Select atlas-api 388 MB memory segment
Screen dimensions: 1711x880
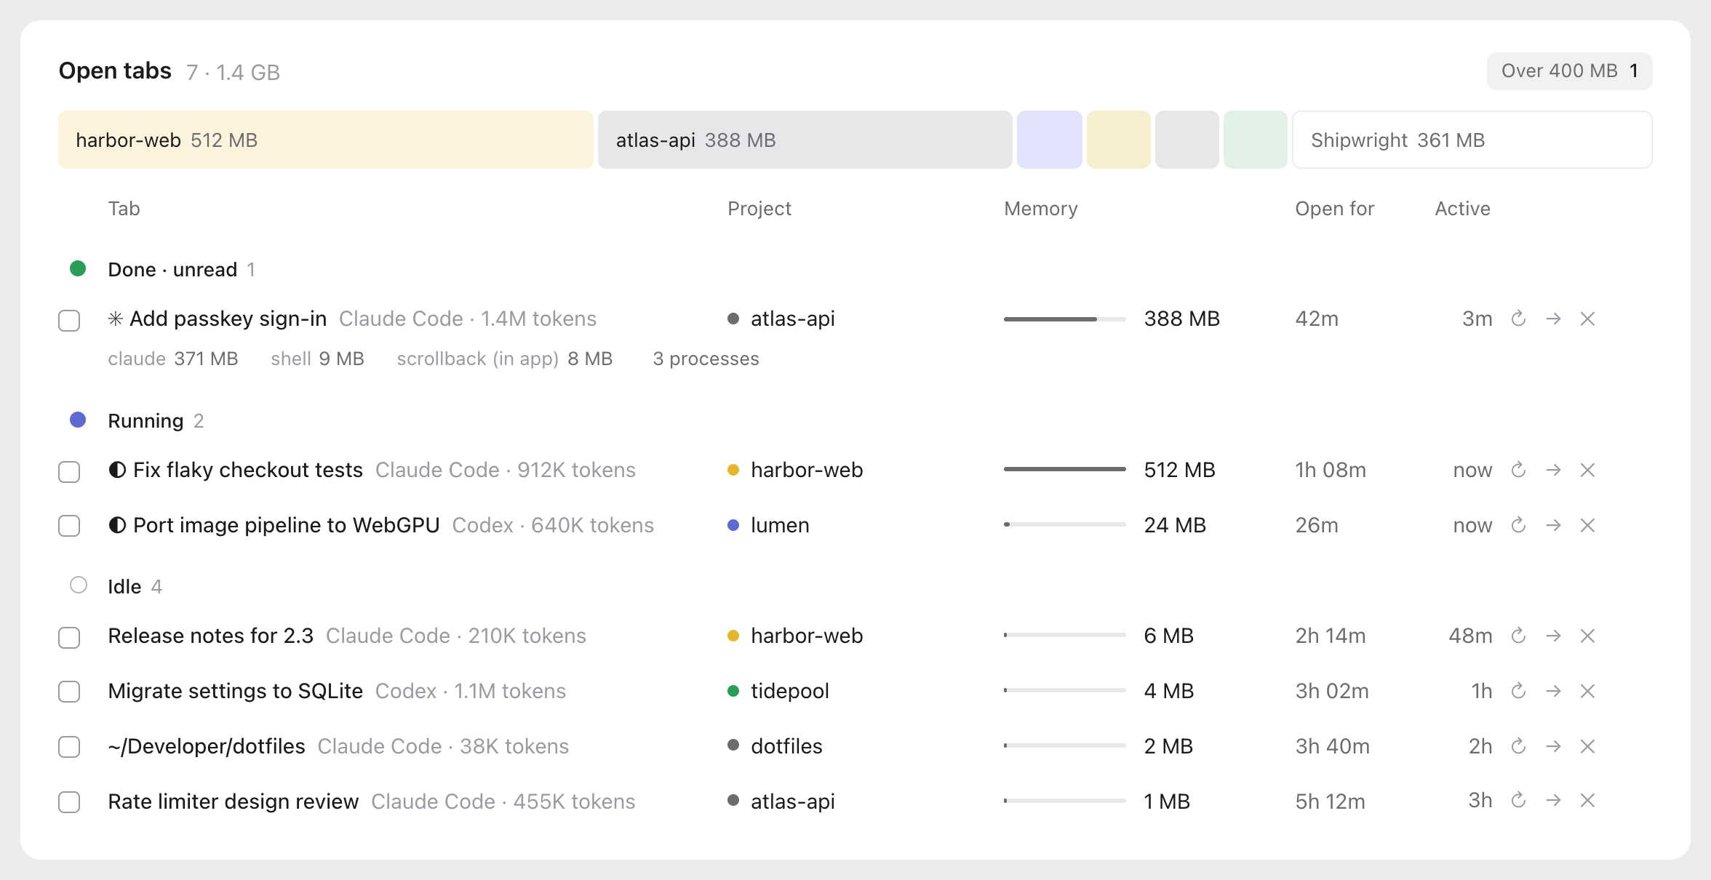click(x=805, y=140)
